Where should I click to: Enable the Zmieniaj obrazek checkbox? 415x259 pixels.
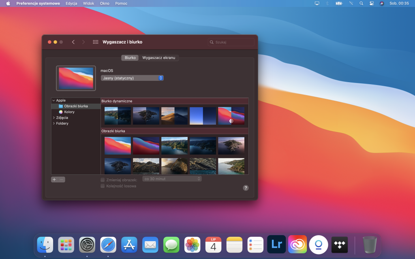pyautogui.click(x=103, y=180)
